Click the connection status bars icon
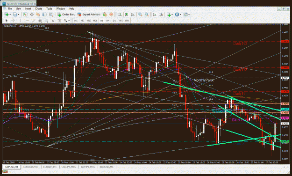This screenshot has width=292, height=176. click(5, 171)
